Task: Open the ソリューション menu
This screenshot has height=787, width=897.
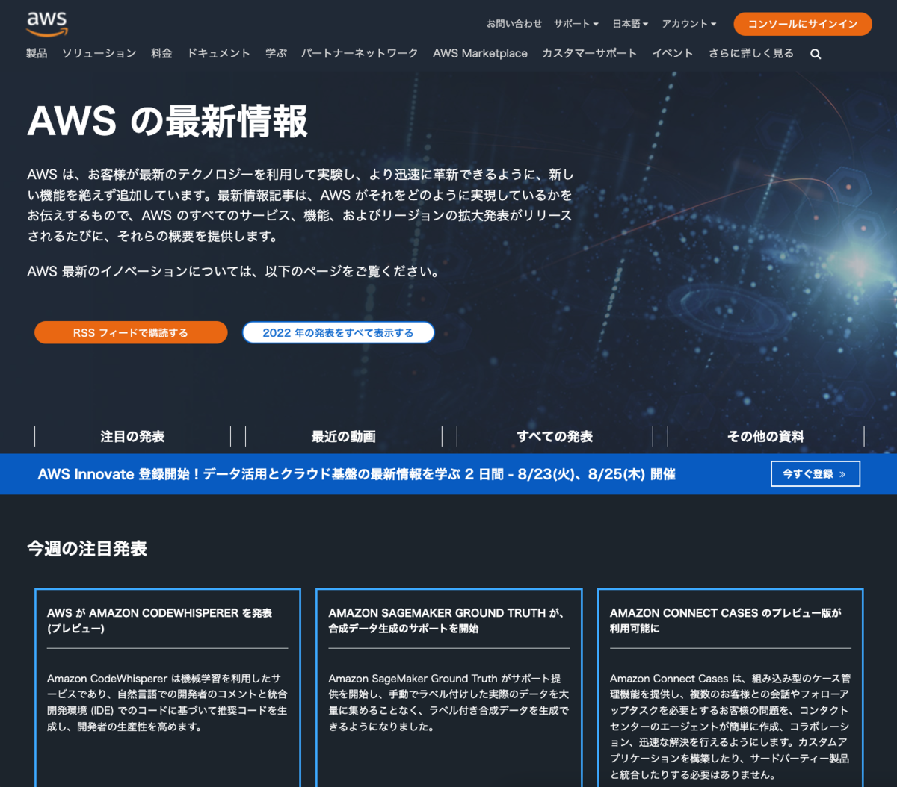Action: 99,53
